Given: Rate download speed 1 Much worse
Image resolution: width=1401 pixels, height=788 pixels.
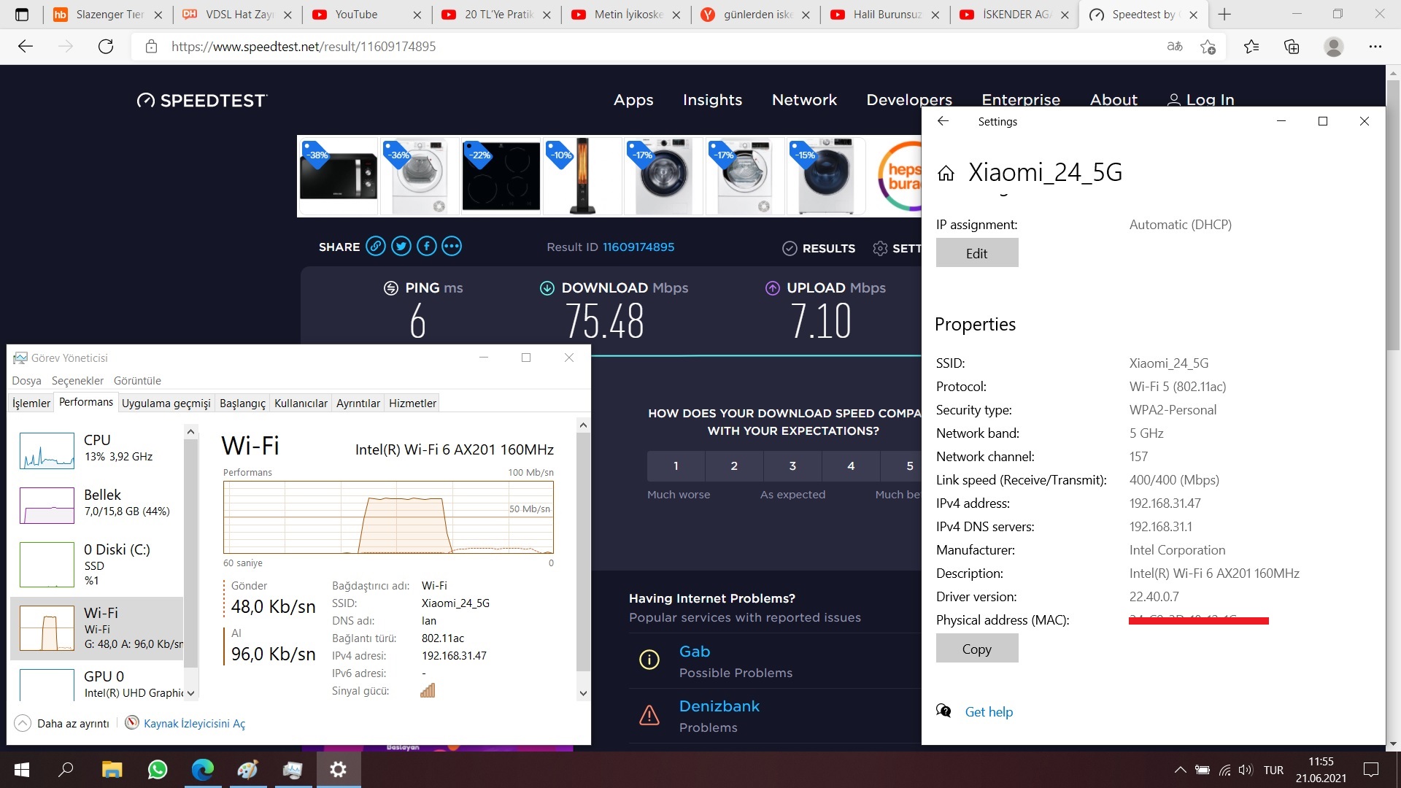Looking at the screenshot, I should 676,466.
